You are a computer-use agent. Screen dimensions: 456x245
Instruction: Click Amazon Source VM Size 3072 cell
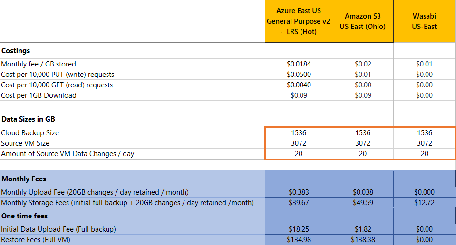point(363,143)
